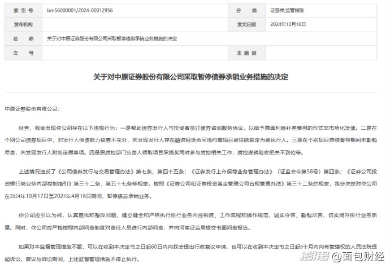This screenshot has width=390, height=268.
Task: Click the bold centered document heading
Action: tap(191, 77)
